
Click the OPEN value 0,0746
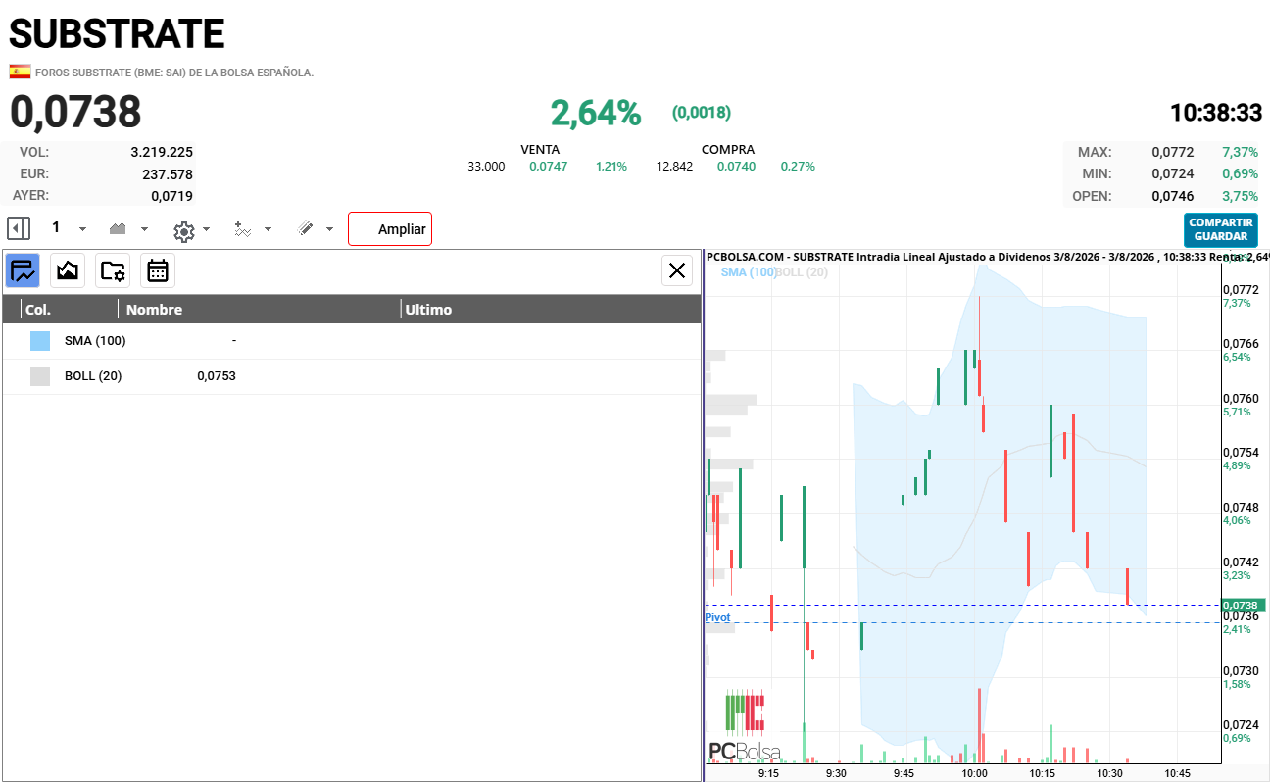pos(1173,196)
